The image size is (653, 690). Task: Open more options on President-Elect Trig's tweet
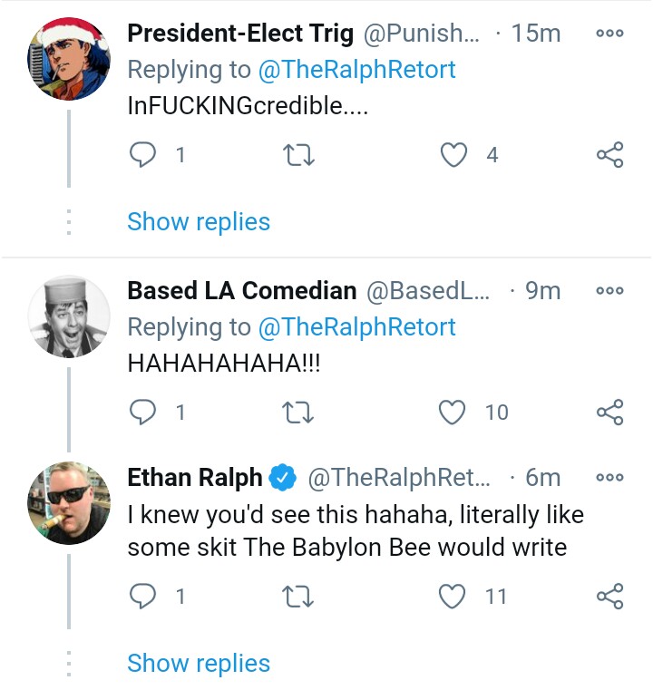tap(609, 33)
